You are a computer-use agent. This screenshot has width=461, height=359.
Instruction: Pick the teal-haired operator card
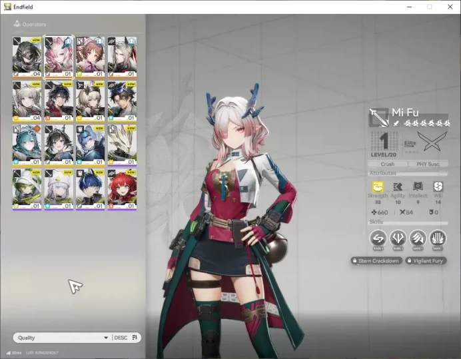pyautogui.click(x=27, y=145)
